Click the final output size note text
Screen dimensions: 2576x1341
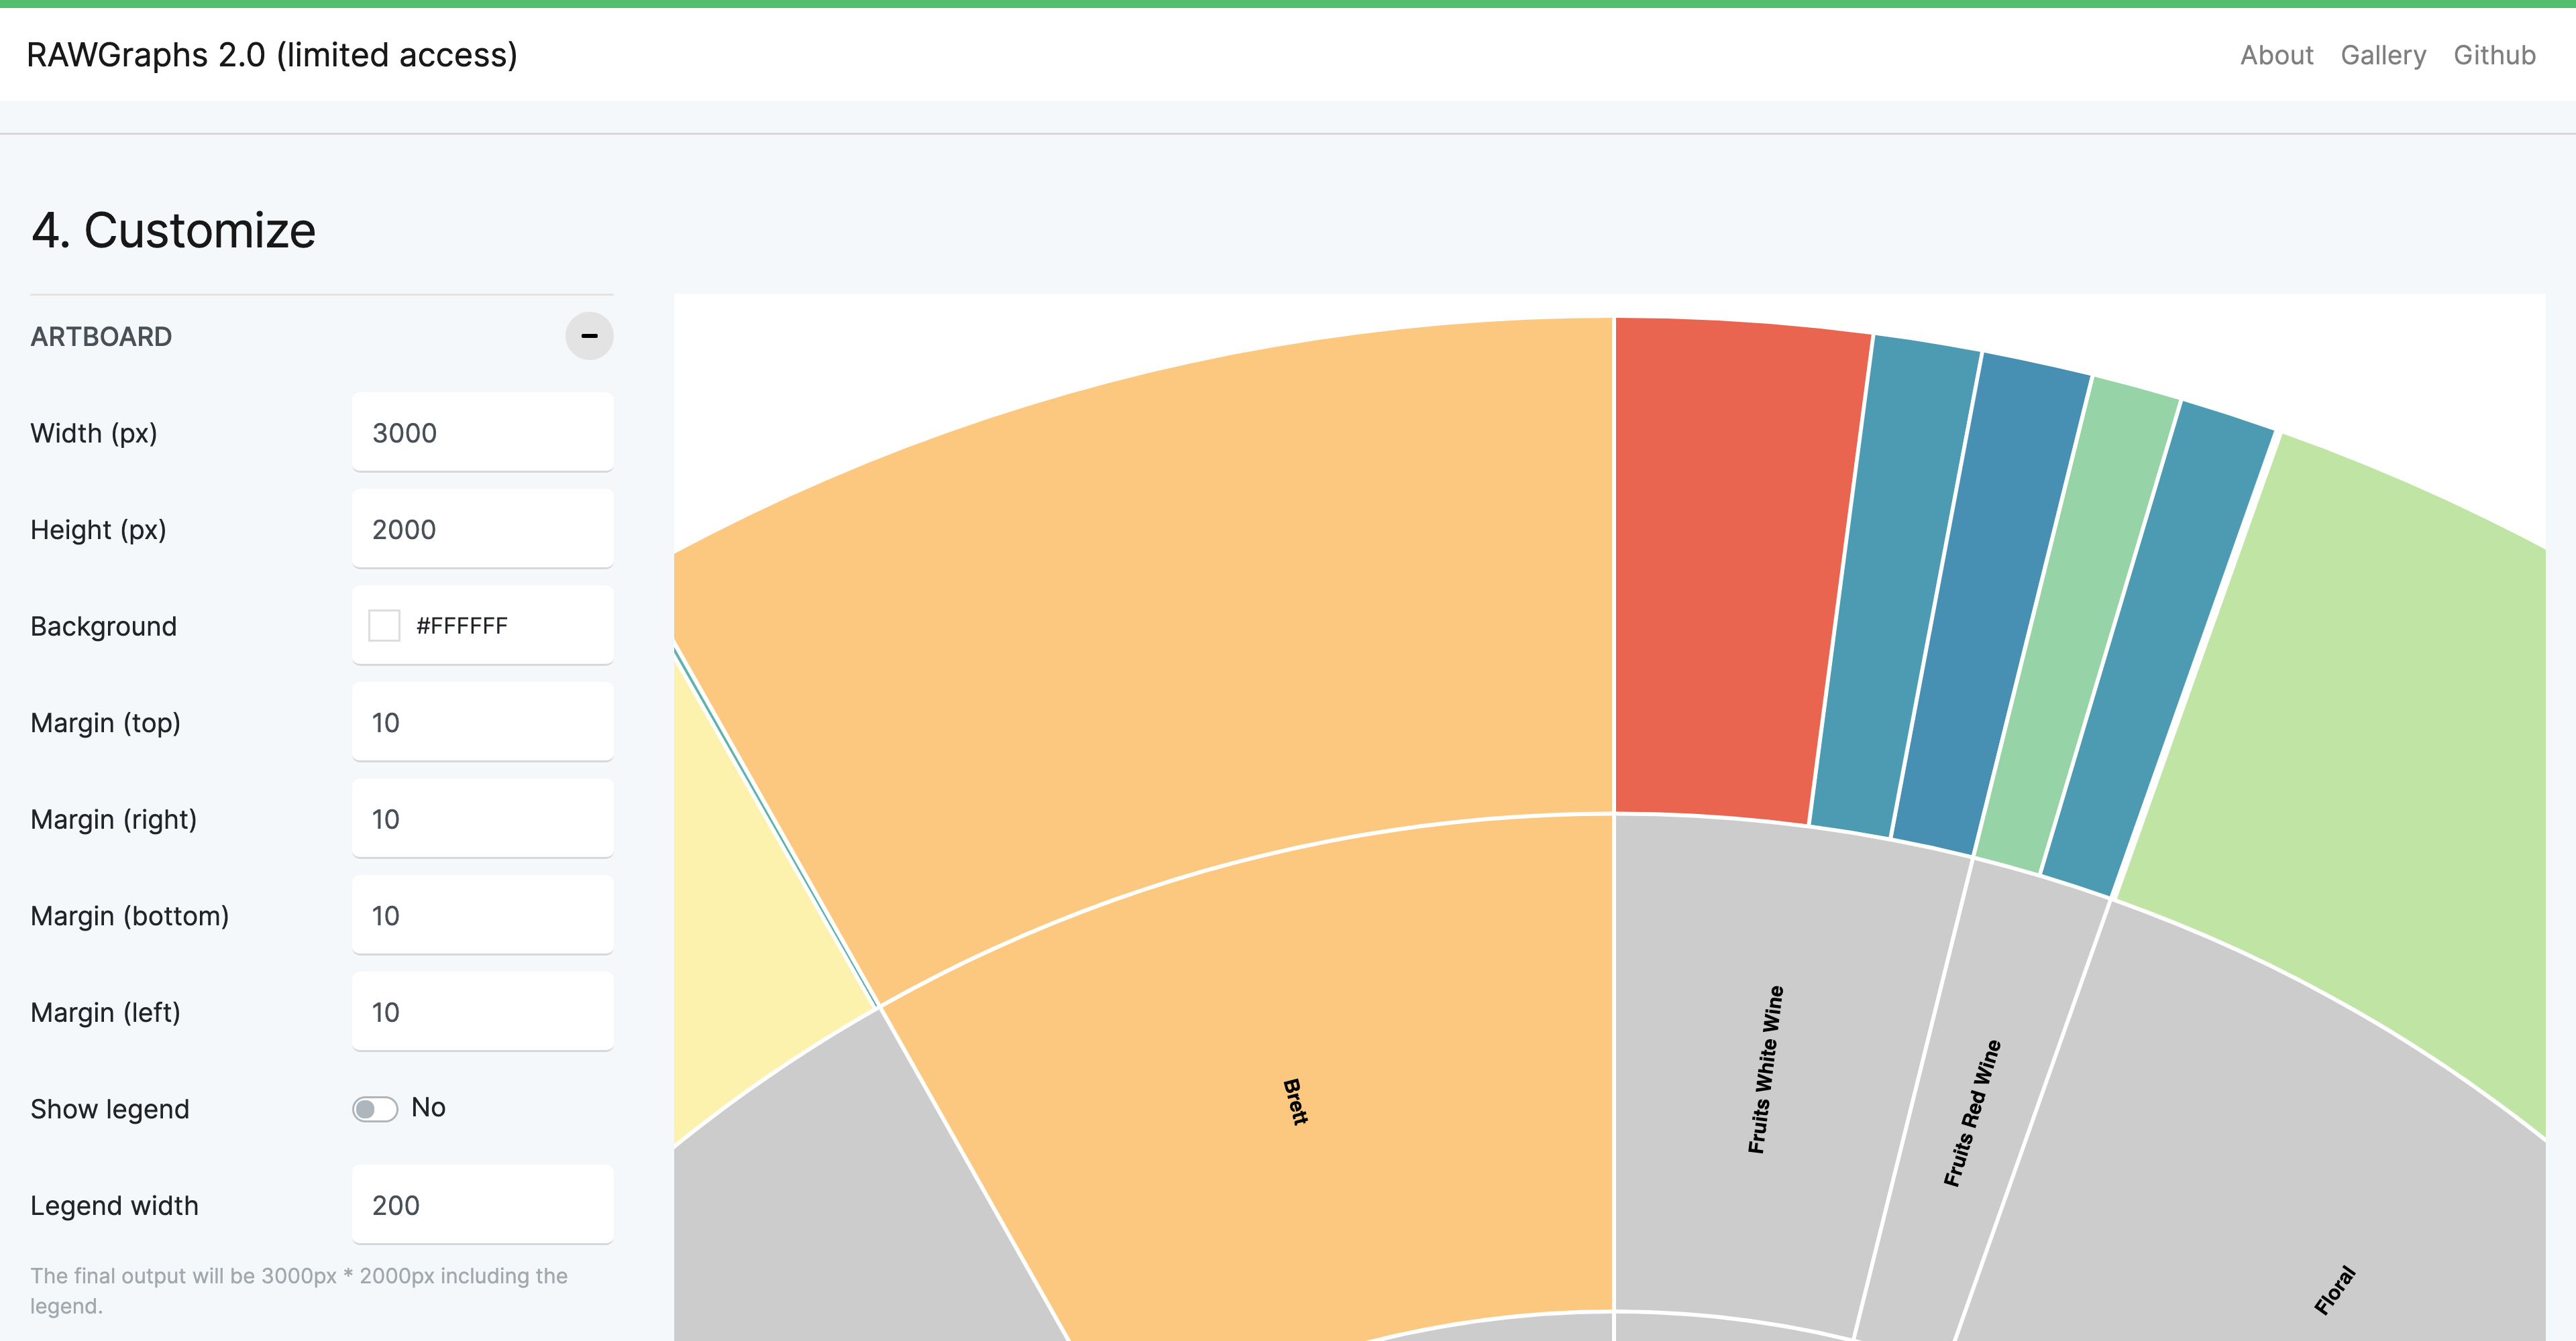tap(299, 1290)
